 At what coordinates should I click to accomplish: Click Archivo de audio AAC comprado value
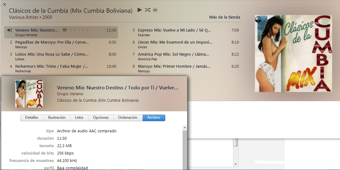(87, 131)
